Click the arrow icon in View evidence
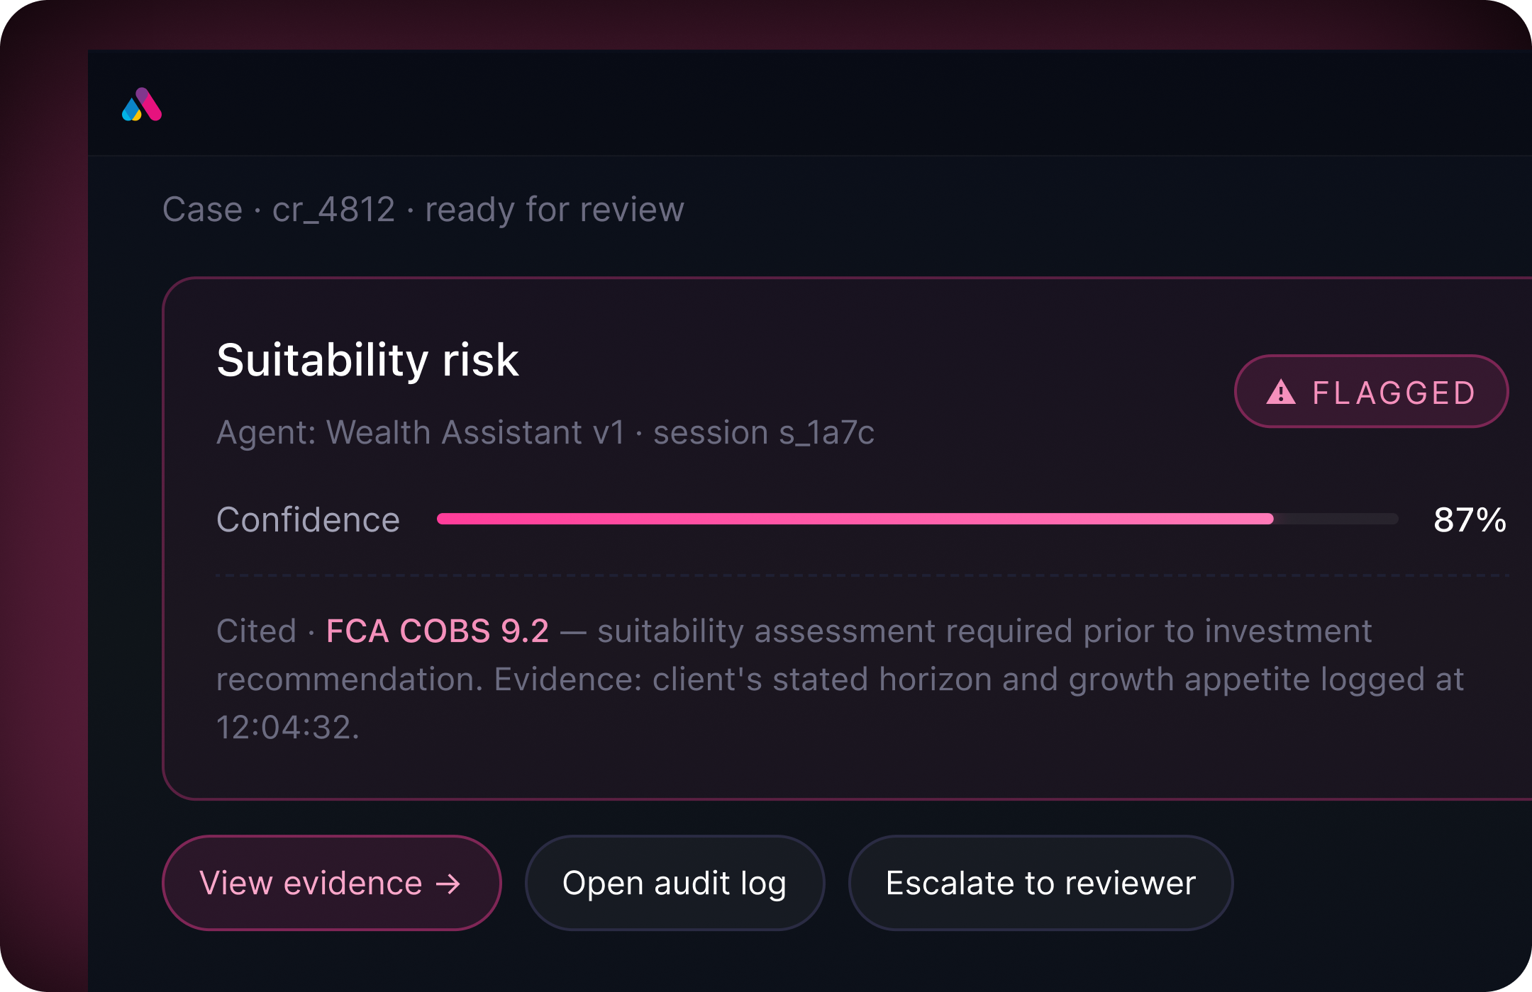Image resolution: width=1532 pixels, height=992 pixels. pyautogui.click(x=448, y=884)
